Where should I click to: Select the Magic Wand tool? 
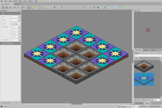coord(50,7)
